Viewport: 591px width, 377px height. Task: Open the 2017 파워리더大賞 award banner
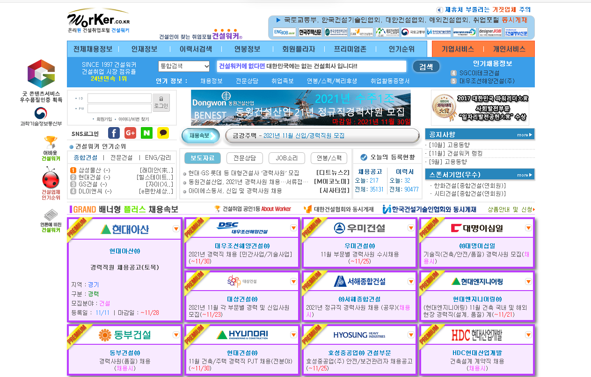click(480, 108)
